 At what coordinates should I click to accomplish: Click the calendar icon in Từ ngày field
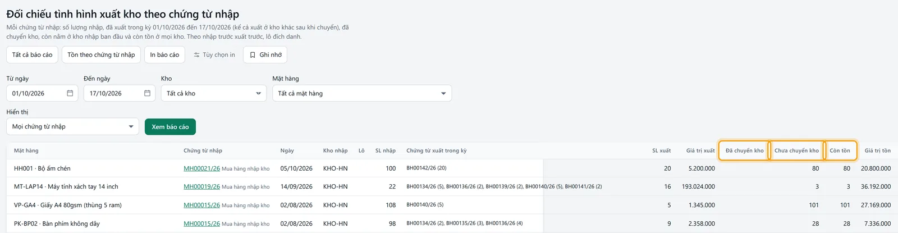tap(70, 93)
